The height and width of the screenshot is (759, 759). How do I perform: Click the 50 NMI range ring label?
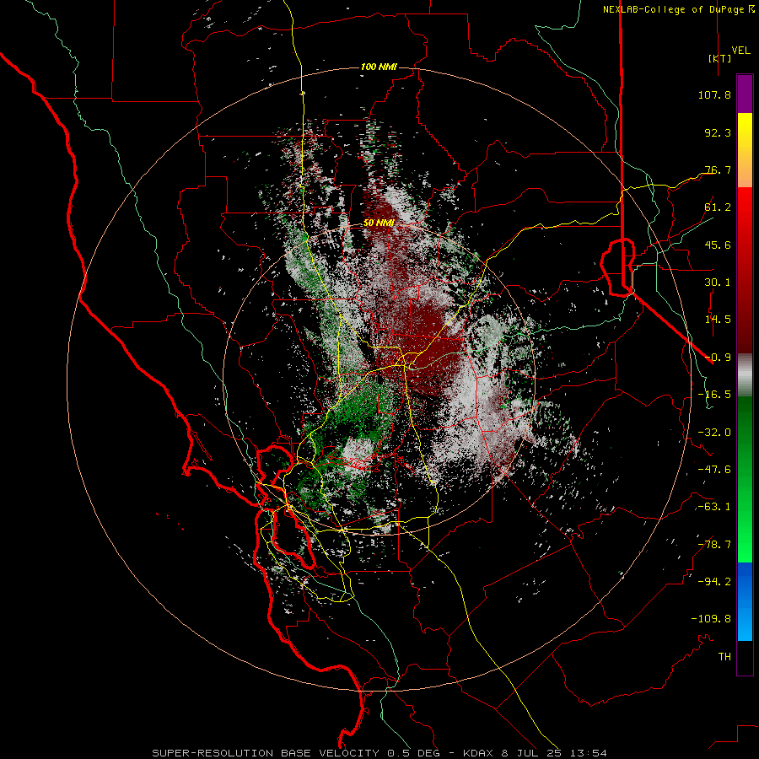(x=379, y=223)
